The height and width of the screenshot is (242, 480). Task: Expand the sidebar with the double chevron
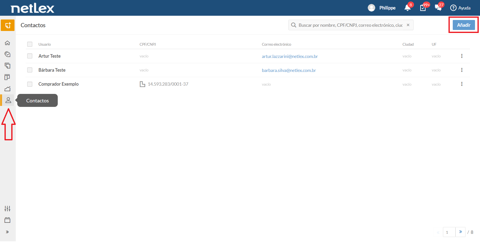click(7, 232)
